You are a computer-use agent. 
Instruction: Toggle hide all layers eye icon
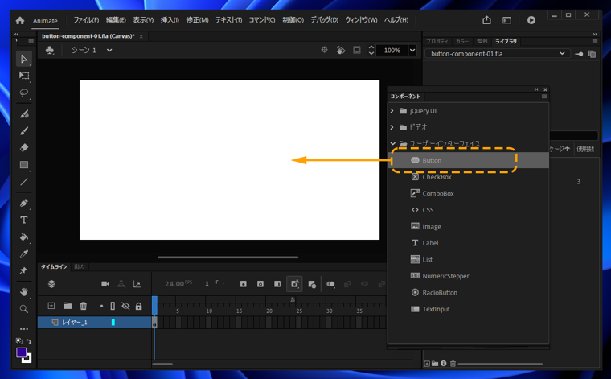125,306
